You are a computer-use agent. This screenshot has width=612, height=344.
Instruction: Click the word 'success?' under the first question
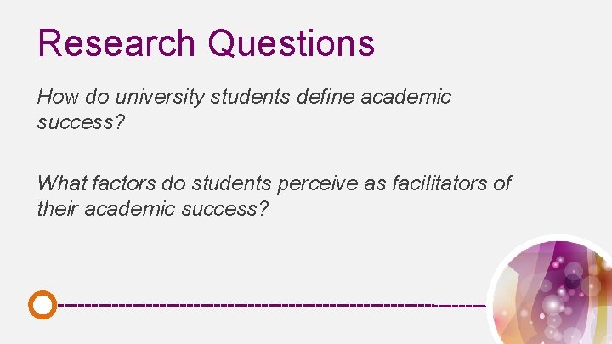coord(82,121)
